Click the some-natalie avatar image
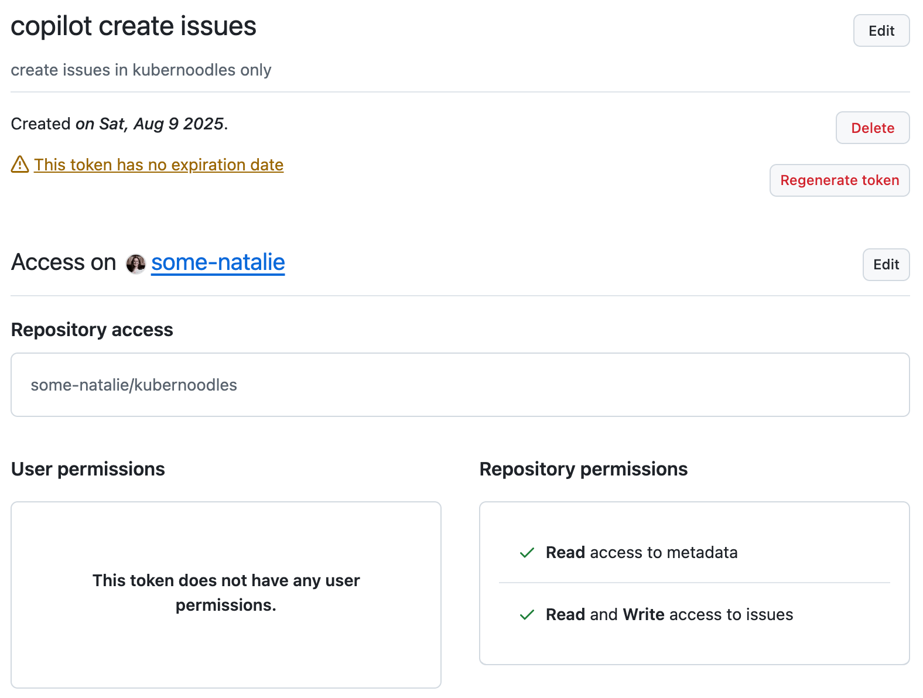 pos(136,264)
